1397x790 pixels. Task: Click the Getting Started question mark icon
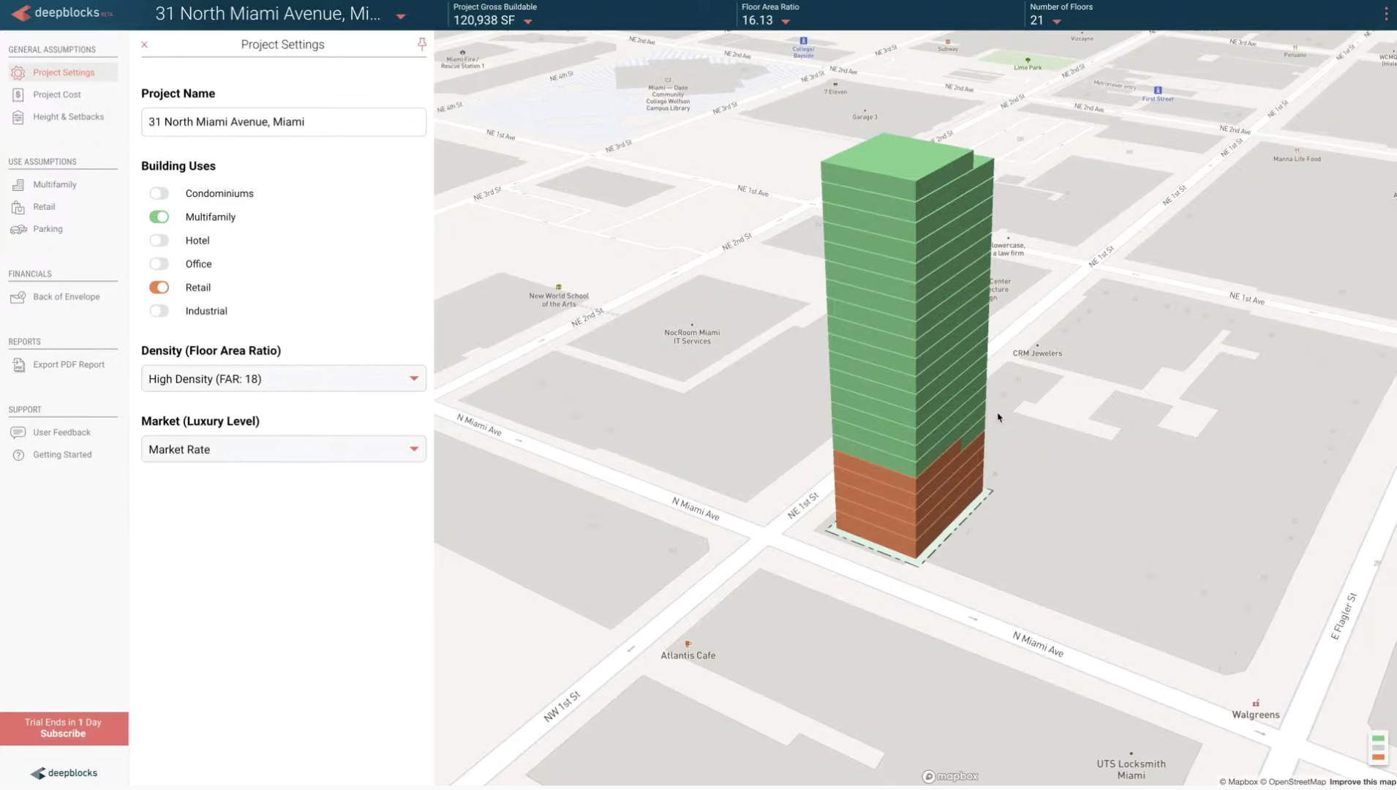click(x=18, y=455)
